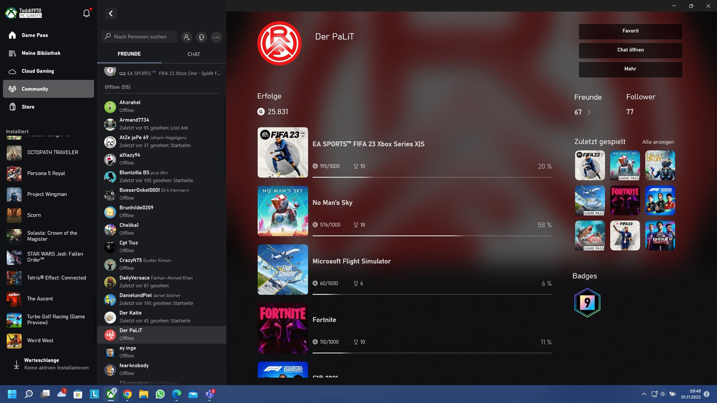Open FIFA 23 Xbox Series X|S achievements cover
The width and height of the screenshot is (717, 403).
[x=283, y=153]
